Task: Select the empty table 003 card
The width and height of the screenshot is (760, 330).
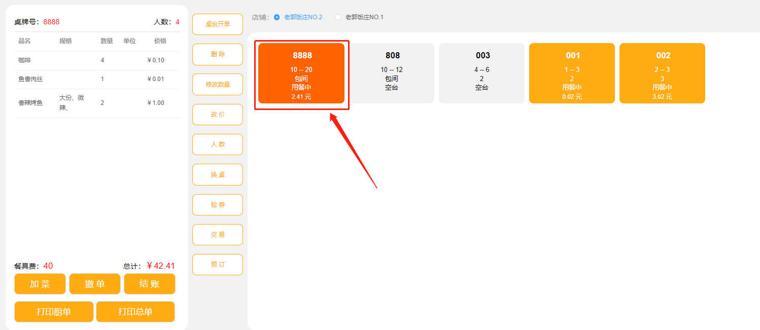Action: (x=482, y=73)
